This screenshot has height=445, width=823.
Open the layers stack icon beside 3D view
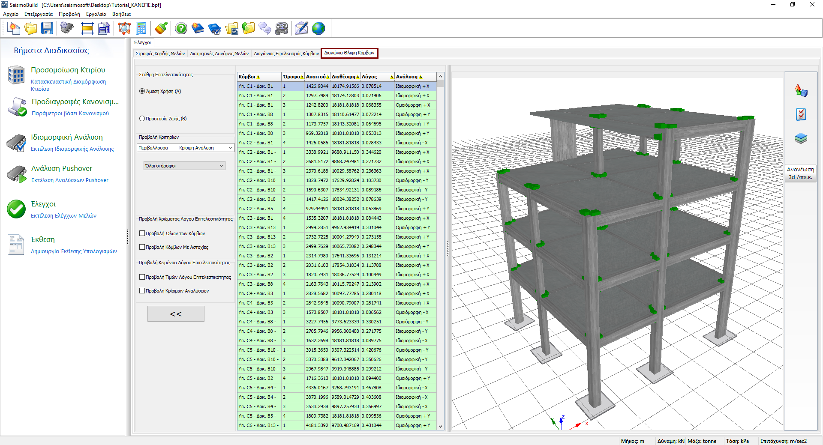tap(801, 138)
